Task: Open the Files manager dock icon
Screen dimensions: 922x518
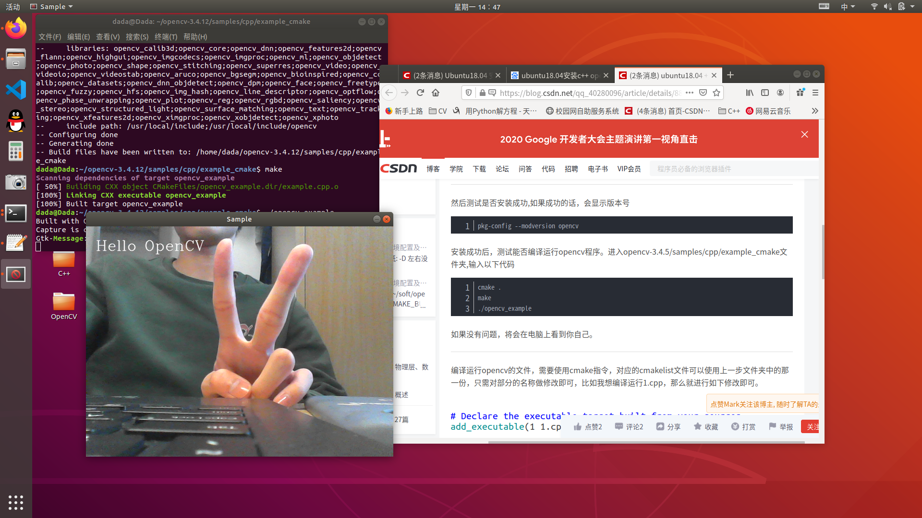Action: (16, 59)
